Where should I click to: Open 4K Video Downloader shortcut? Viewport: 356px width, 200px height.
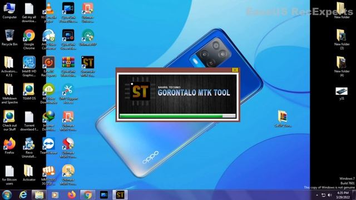pyautogui.click(x=48, y=93)
